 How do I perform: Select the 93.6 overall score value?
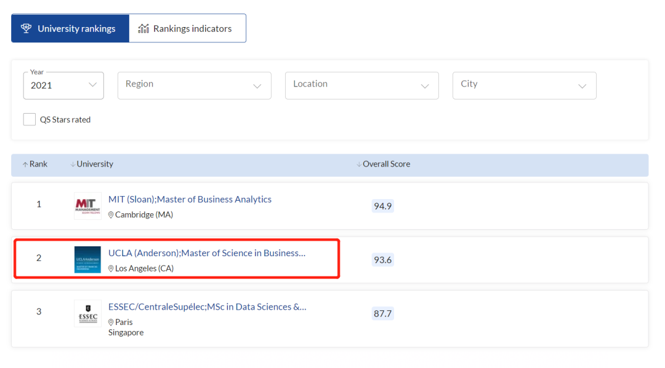pos(382,260)
